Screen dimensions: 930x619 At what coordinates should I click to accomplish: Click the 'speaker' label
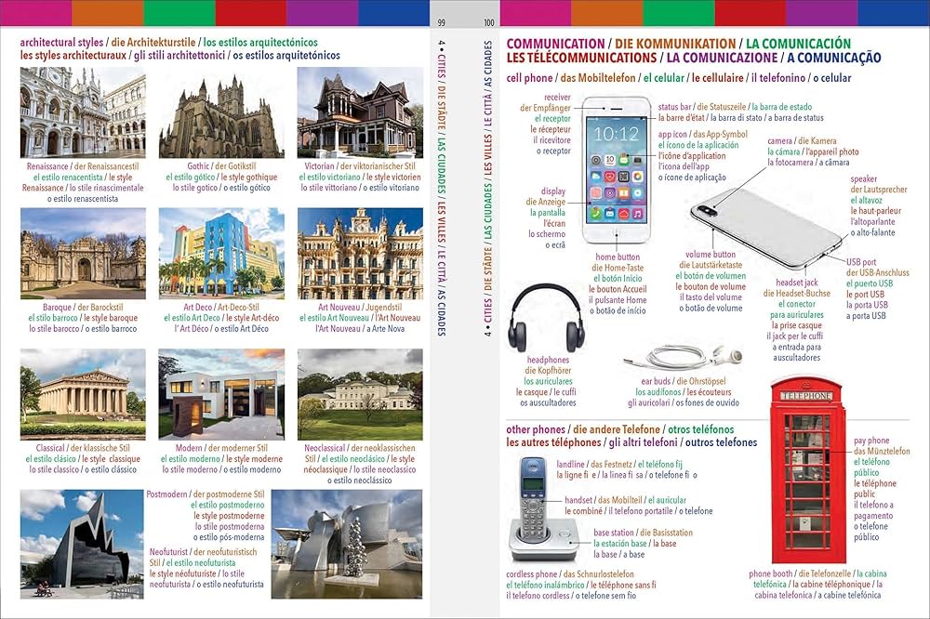coord(864,179)
